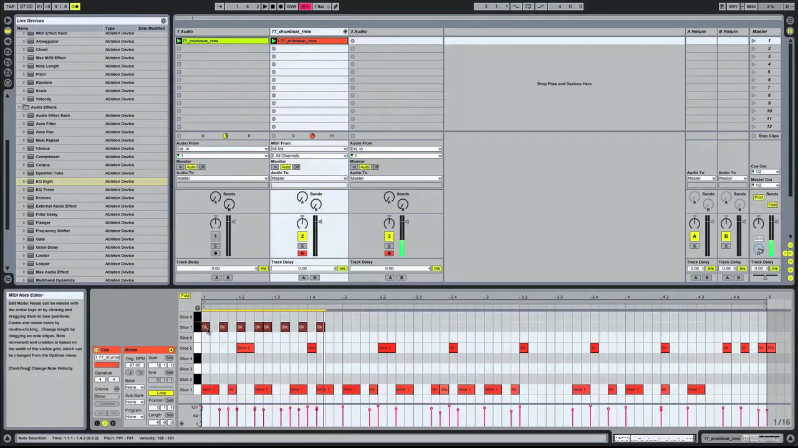Click the Stop button in the transport
Image resolution: width=798 pixels, height=448 pixels.
(x=272, y=6)
